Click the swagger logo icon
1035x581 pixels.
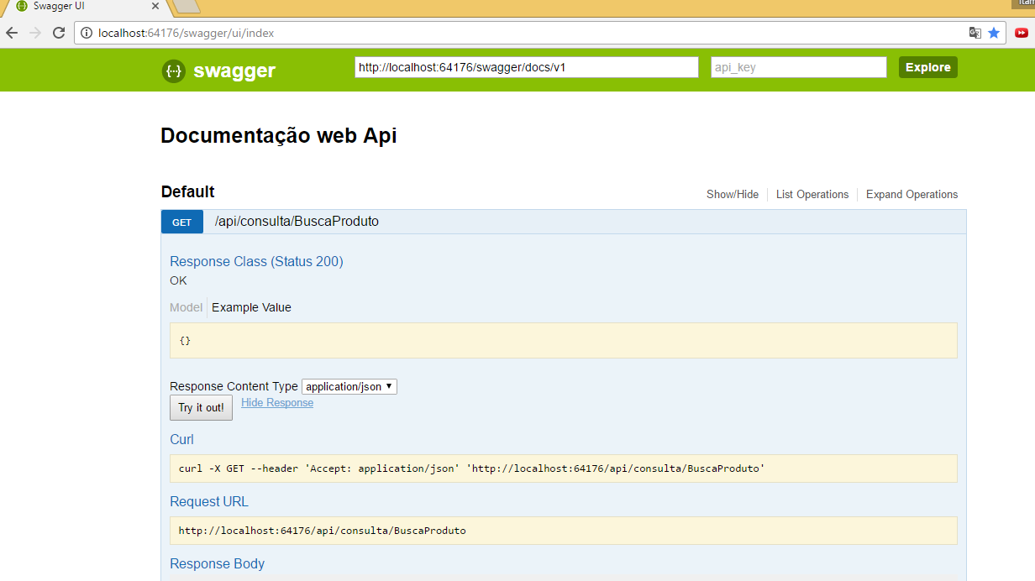coord(173,71)
